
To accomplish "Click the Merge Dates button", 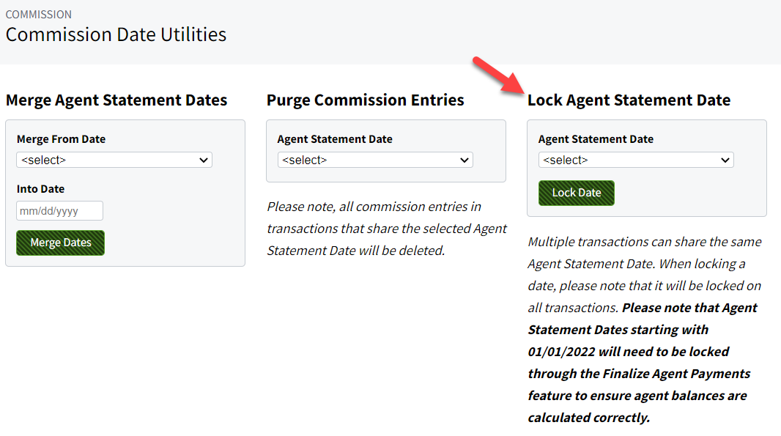I will coord(60,242).
